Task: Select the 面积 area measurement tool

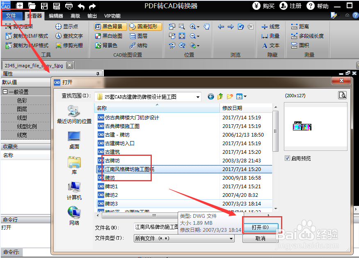Action: [304, 45]
